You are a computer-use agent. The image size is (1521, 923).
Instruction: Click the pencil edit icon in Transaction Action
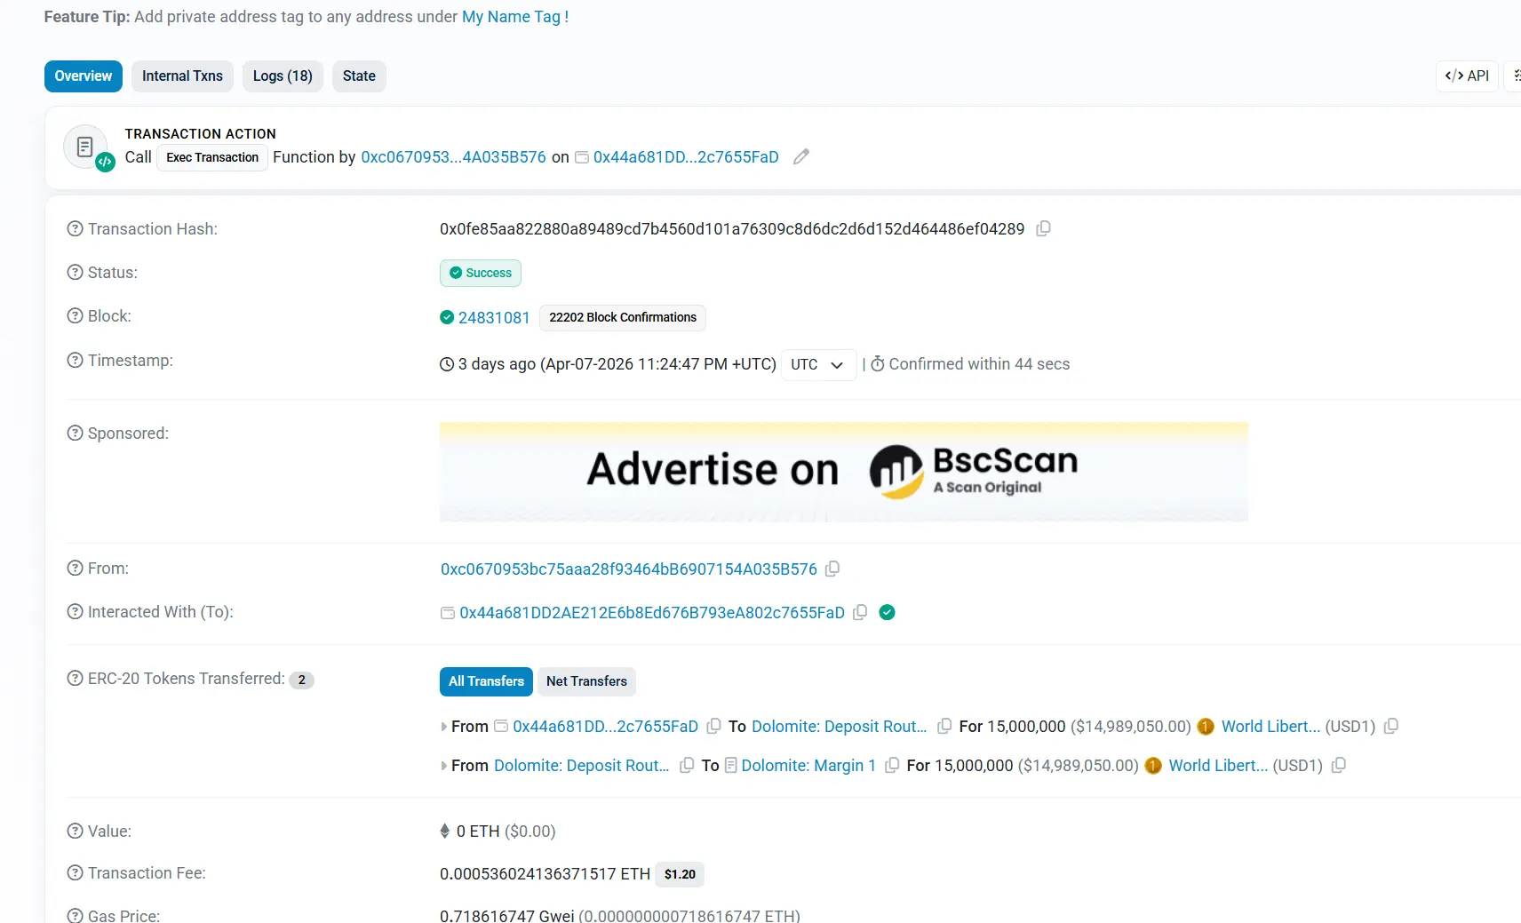[x=801, y=157]
